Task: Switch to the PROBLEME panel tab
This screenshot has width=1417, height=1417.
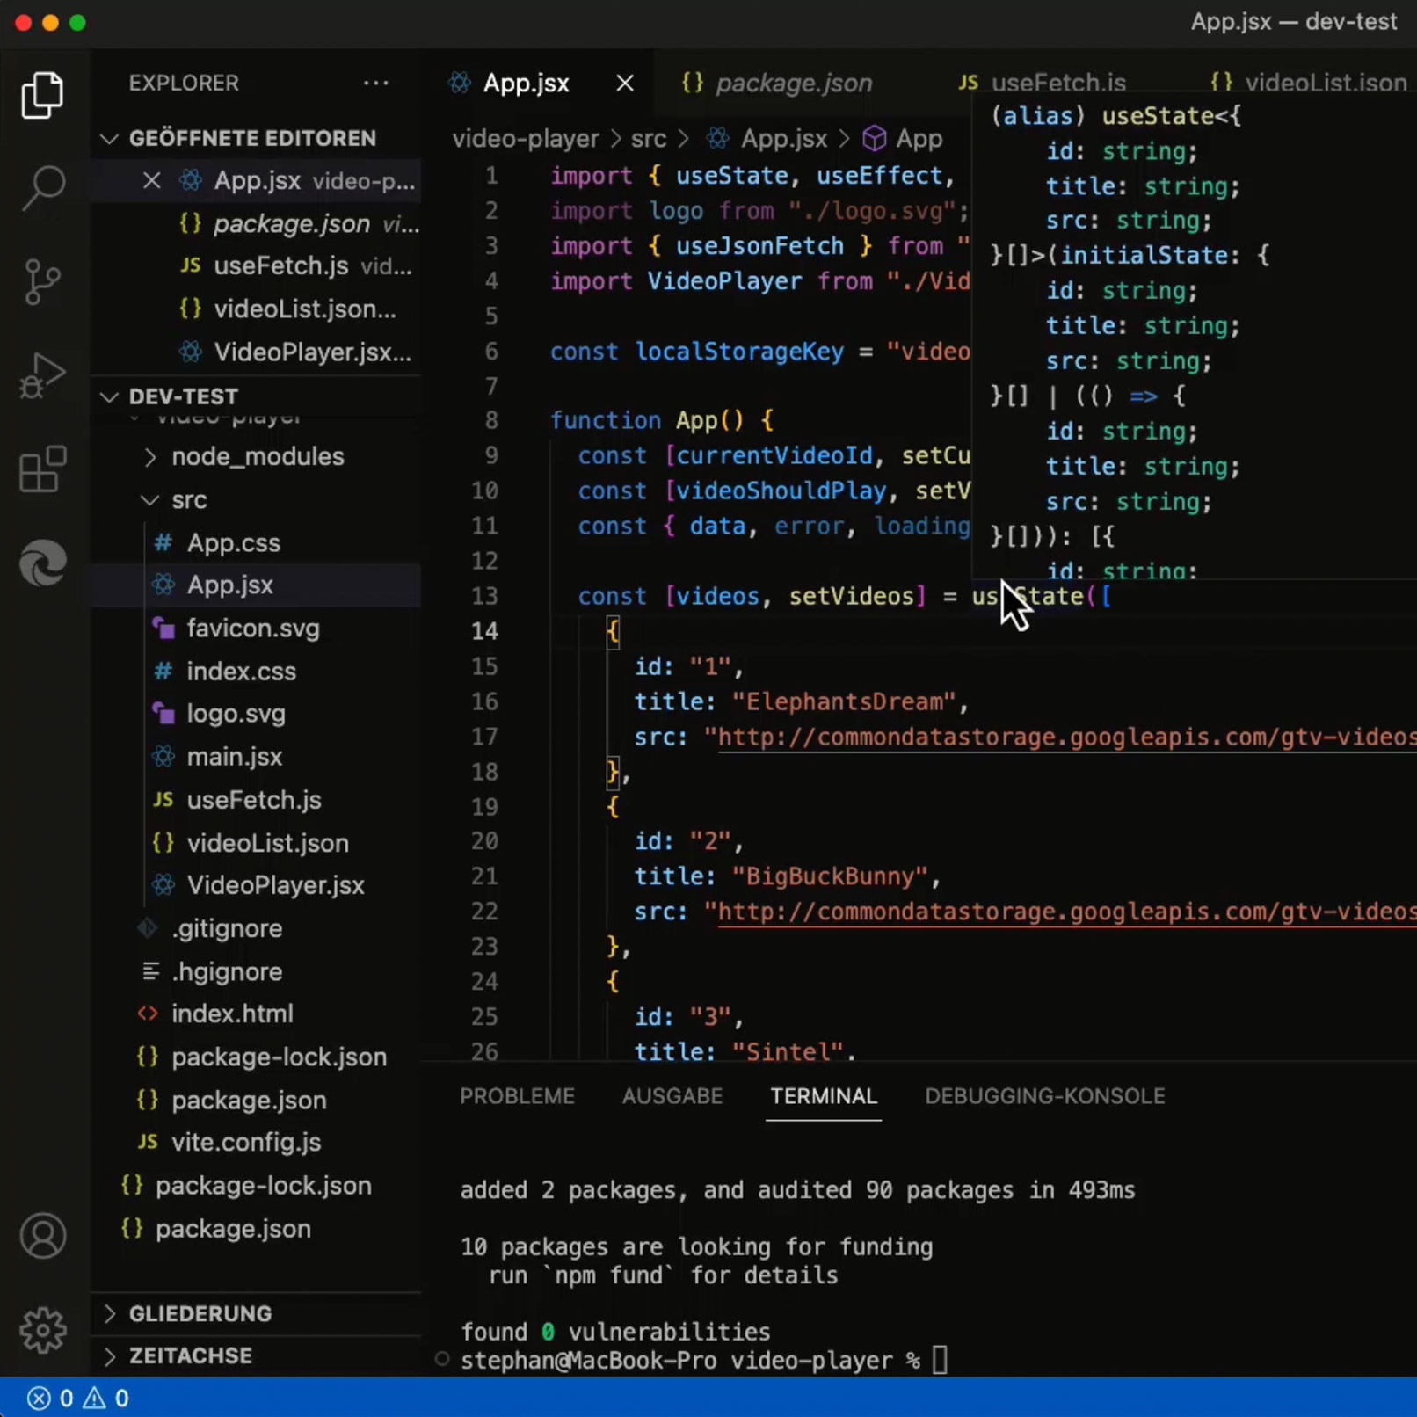Action: (517, 1096)
